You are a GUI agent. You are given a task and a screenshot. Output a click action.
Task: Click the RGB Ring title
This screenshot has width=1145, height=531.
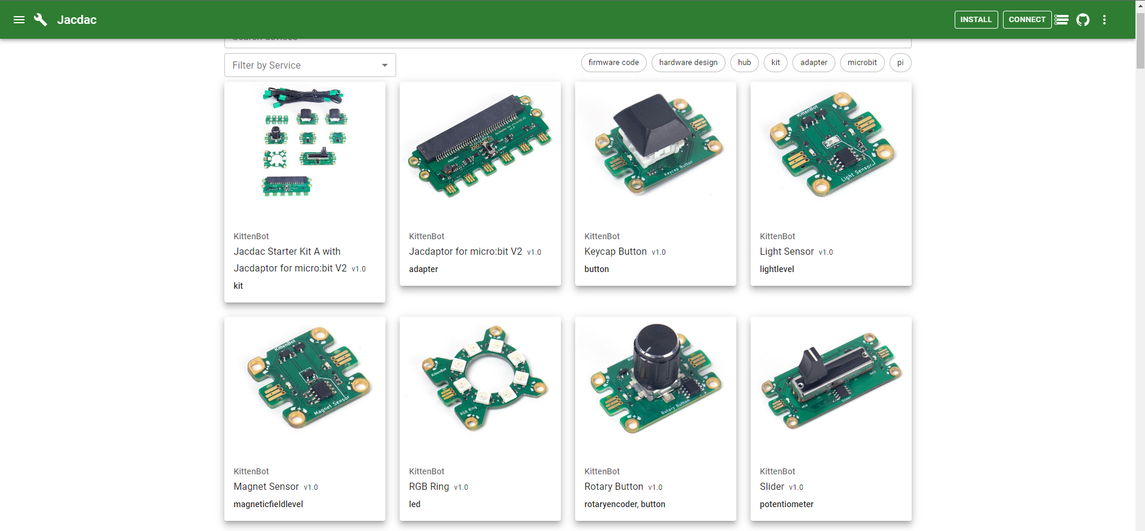(429, 487)
